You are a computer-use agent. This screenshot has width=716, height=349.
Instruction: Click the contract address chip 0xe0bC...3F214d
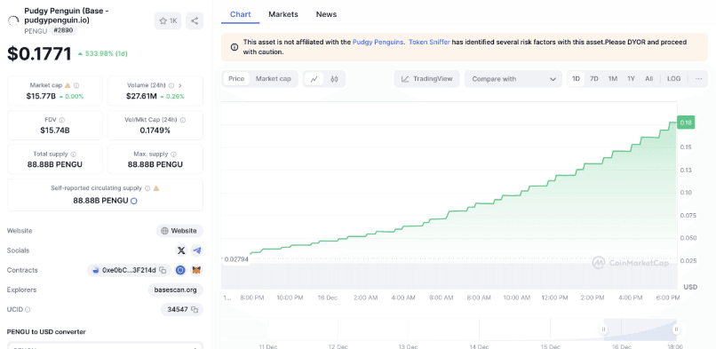tap(129, 270)
